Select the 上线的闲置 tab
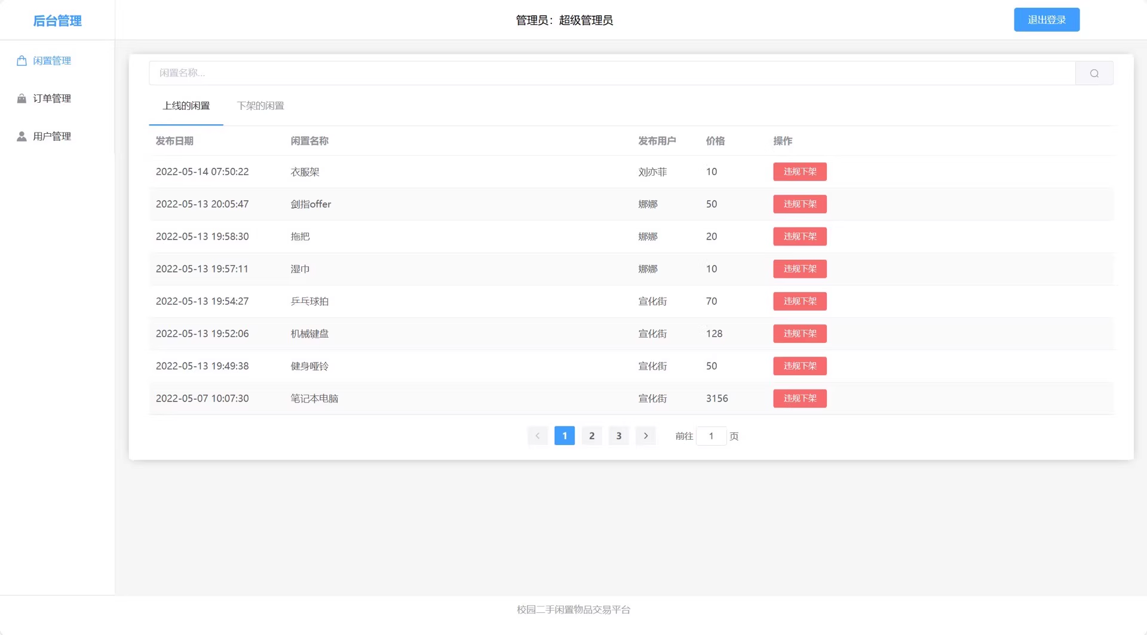The image size is (1147, 635). click(186, 106)
